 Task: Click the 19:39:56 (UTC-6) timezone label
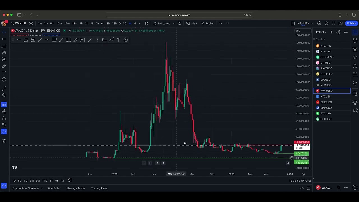(300, 181)
